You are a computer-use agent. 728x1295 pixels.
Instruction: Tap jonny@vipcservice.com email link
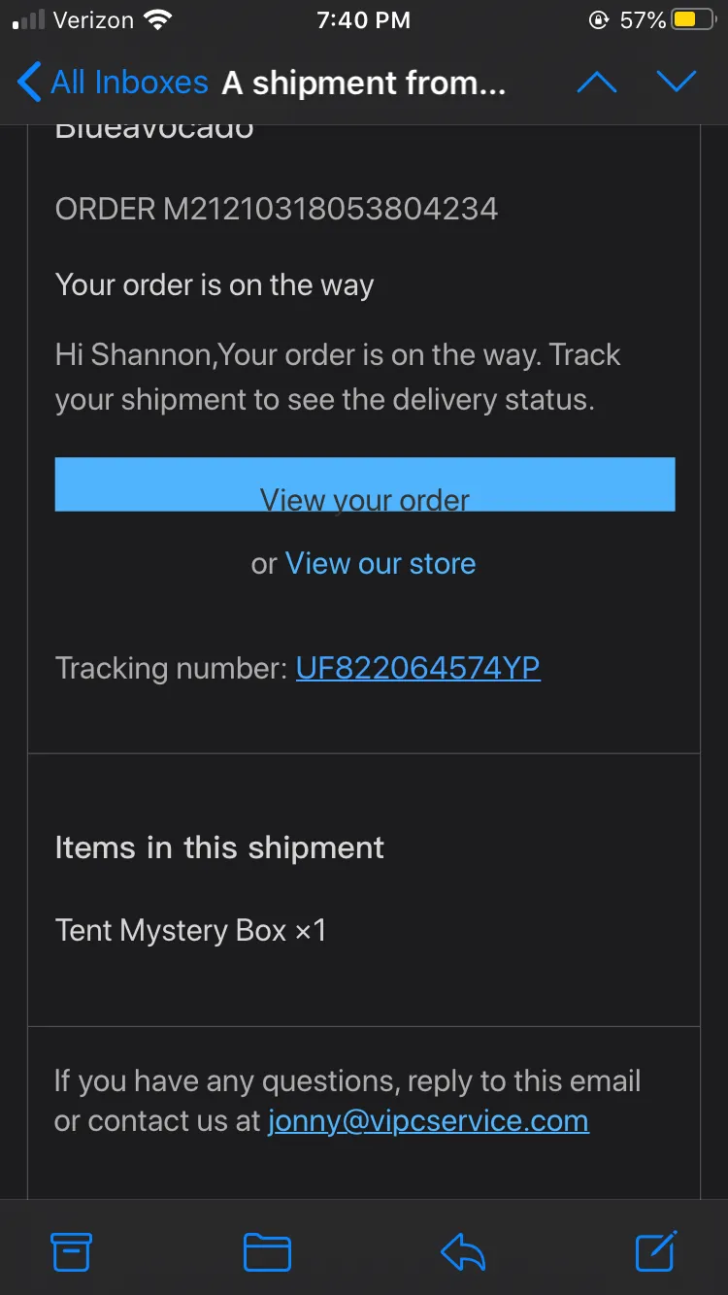[x=428, y=1120]
